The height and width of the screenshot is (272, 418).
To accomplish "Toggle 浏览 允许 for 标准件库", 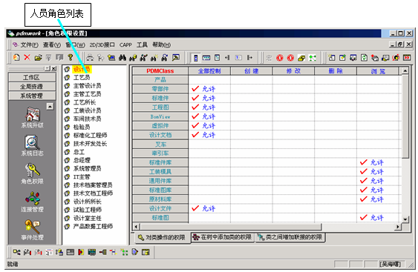I will pos(372,162).
